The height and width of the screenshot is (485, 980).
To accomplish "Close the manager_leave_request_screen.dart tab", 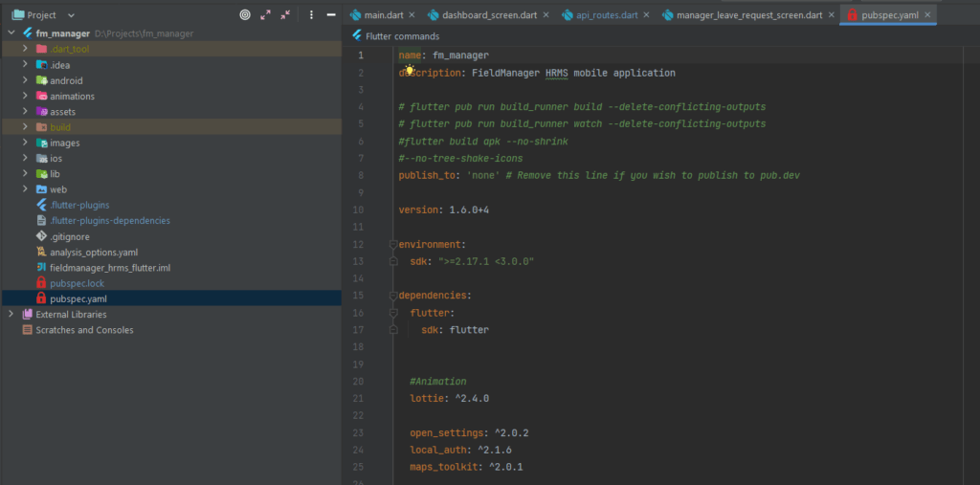I will pos(831,14).
